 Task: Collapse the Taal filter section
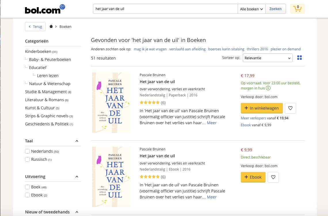pyautogui.click(x=77, y=141)
